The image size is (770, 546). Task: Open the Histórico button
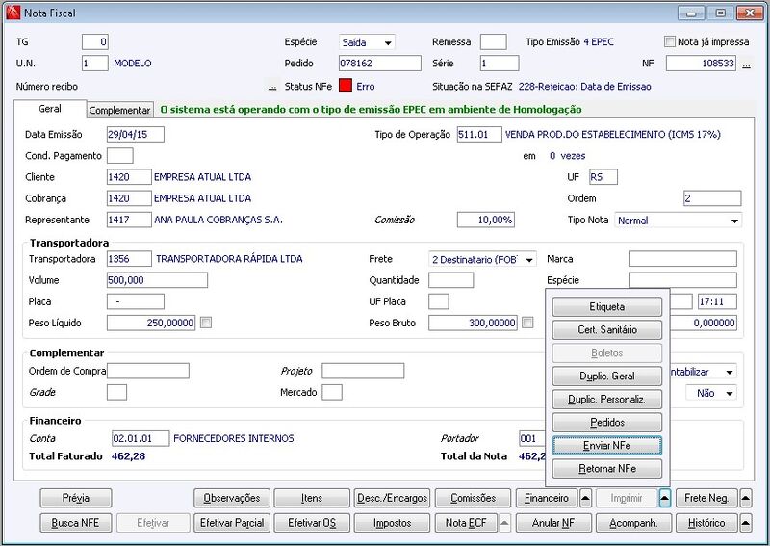706,523
